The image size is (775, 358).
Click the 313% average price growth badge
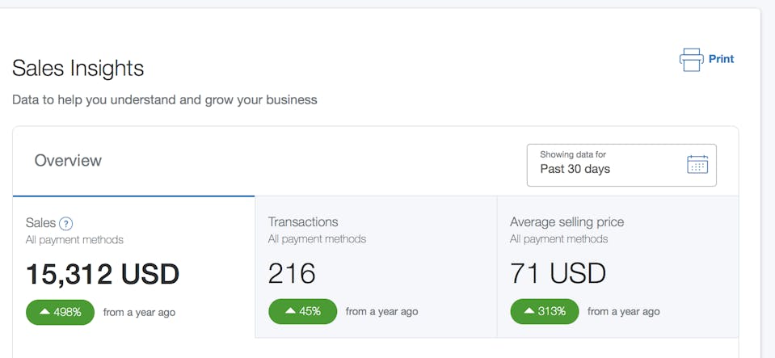544,311
